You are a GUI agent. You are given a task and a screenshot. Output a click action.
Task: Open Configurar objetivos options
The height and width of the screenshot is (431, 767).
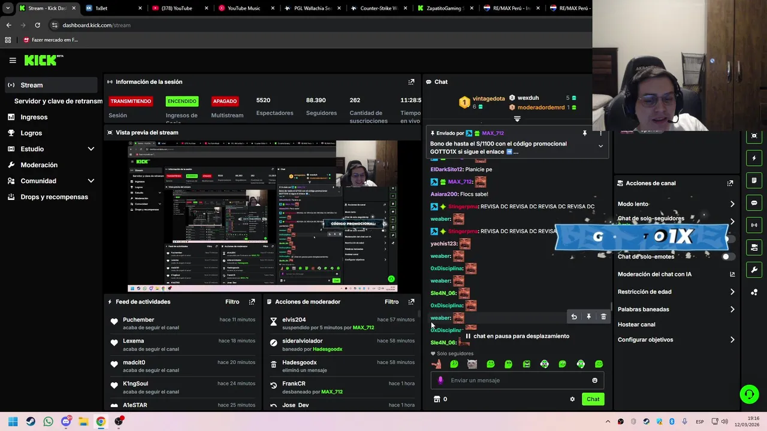pyautogui.click(x=732, y=340)
